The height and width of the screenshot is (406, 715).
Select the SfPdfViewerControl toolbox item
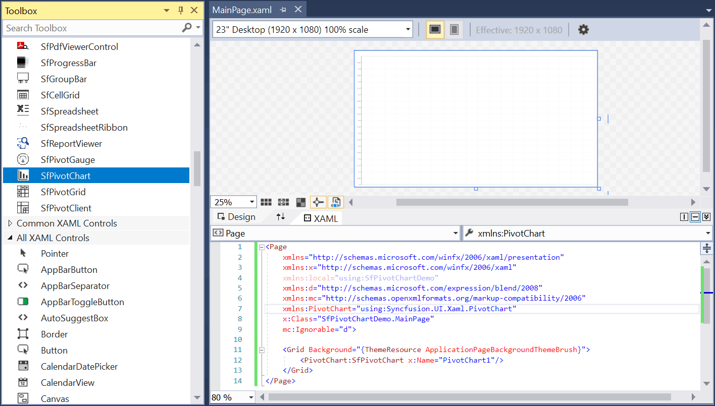96,46
